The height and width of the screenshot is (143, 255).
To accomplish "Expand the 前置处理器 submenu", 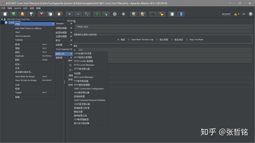I will tap(64, 32).
